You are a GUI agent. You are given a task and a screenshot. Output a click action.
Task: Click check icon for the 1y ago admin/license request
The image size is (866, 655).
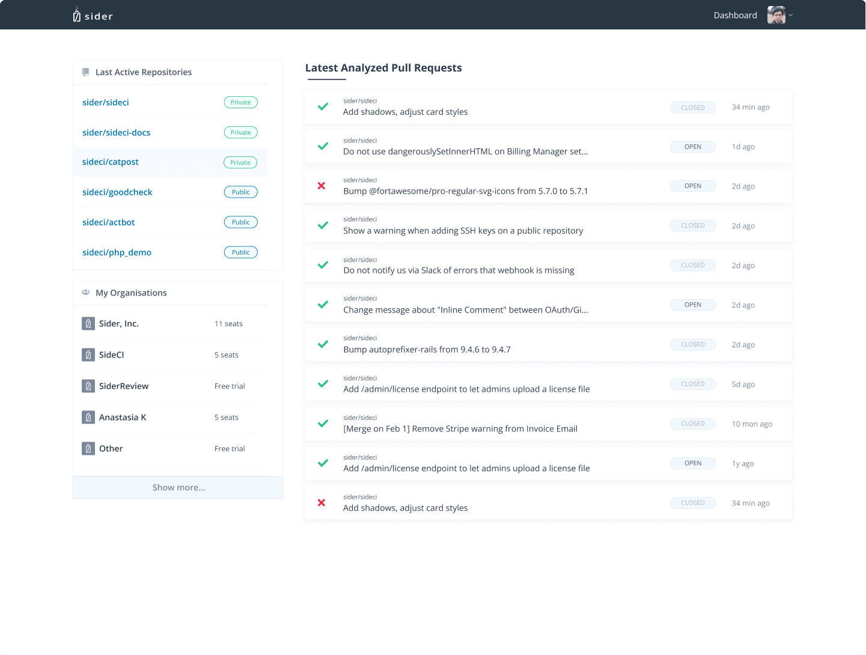pyautogui.click(x=323, y=463)
